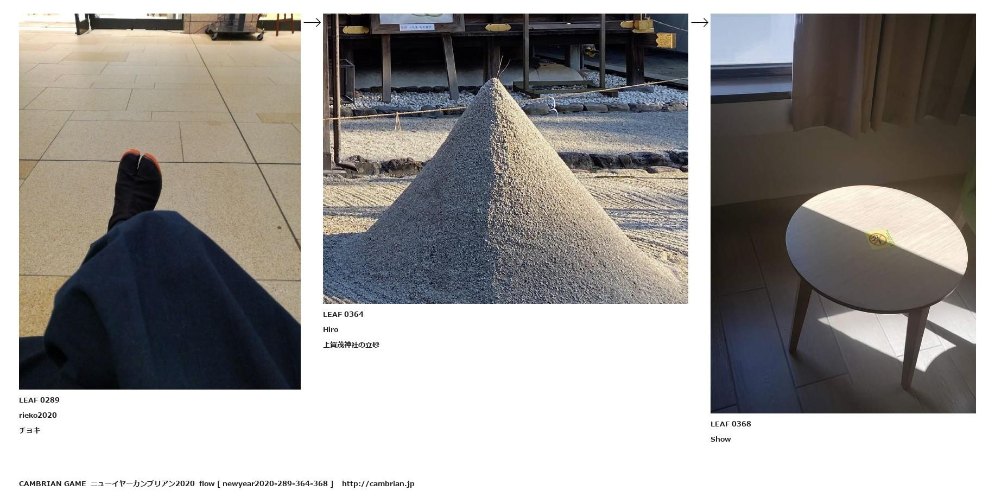Click the CAMBRIAN GAME footer title
This screenshot has width=995, height=497.
53,483
